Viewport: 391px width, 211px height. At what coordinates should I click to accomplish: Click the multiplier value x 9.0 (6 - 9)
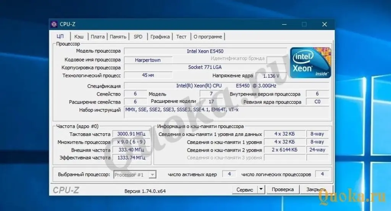[x=131, y=142]
